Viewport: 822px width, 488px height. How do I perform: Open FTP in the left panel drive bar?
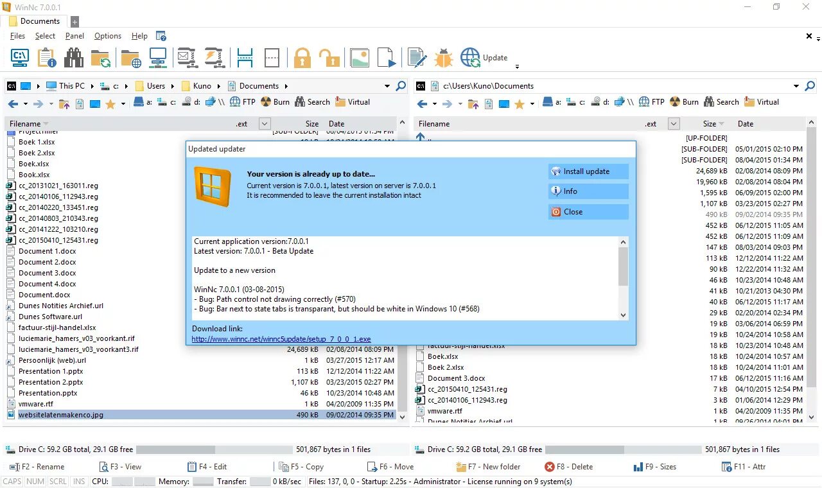(241, 102)
